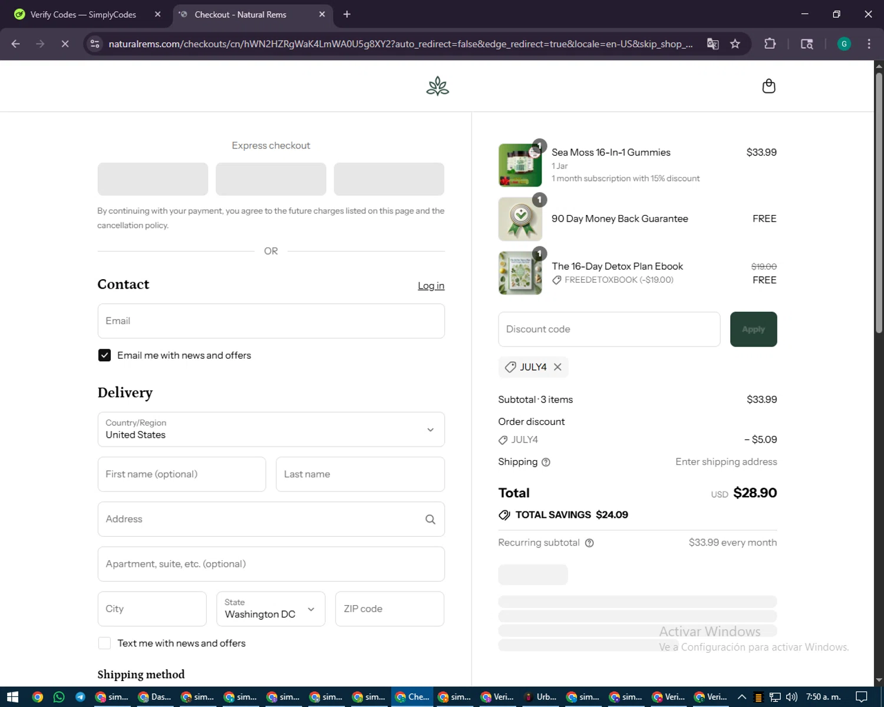Expand the Country/Region dropdown
The width and height of the screenshot is (884, 707).
[x=271, y=430]
